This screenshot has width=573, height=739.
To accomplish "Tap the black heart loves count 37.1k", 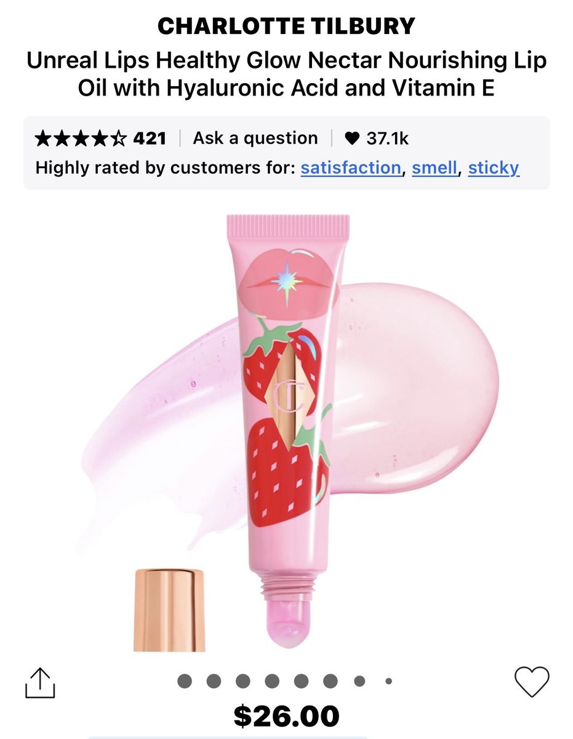I will pos(376,139).
